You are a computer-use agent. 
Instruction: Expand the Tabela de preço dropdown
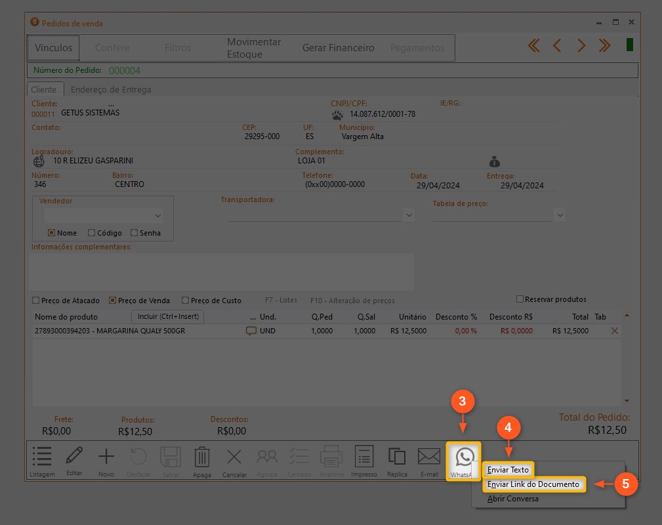[x=560, y=215]
